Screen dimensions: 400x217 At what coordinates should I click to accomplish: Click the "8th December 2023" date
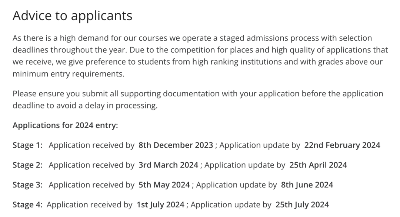click(x=176, y=145)
